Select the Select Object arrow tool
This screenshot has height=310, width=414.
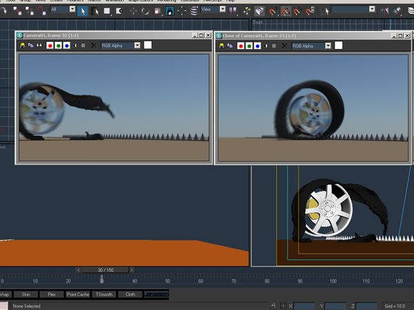click(81, 11)
